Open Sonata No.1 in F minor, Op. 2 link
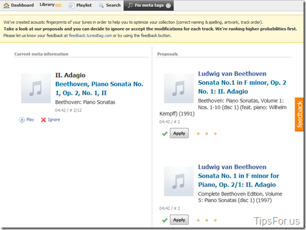 pos(242,87)
